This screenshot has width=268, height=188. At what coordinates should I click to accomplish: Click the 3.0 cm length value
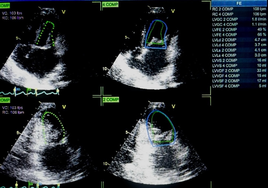coord(260,55)
